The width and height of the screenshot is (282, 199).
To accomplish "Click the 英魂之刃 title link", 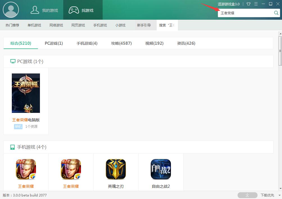I will (116, 186).
